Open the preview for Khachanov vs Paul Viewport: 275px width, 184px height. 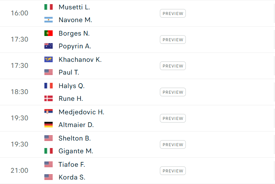coord(173,66)
